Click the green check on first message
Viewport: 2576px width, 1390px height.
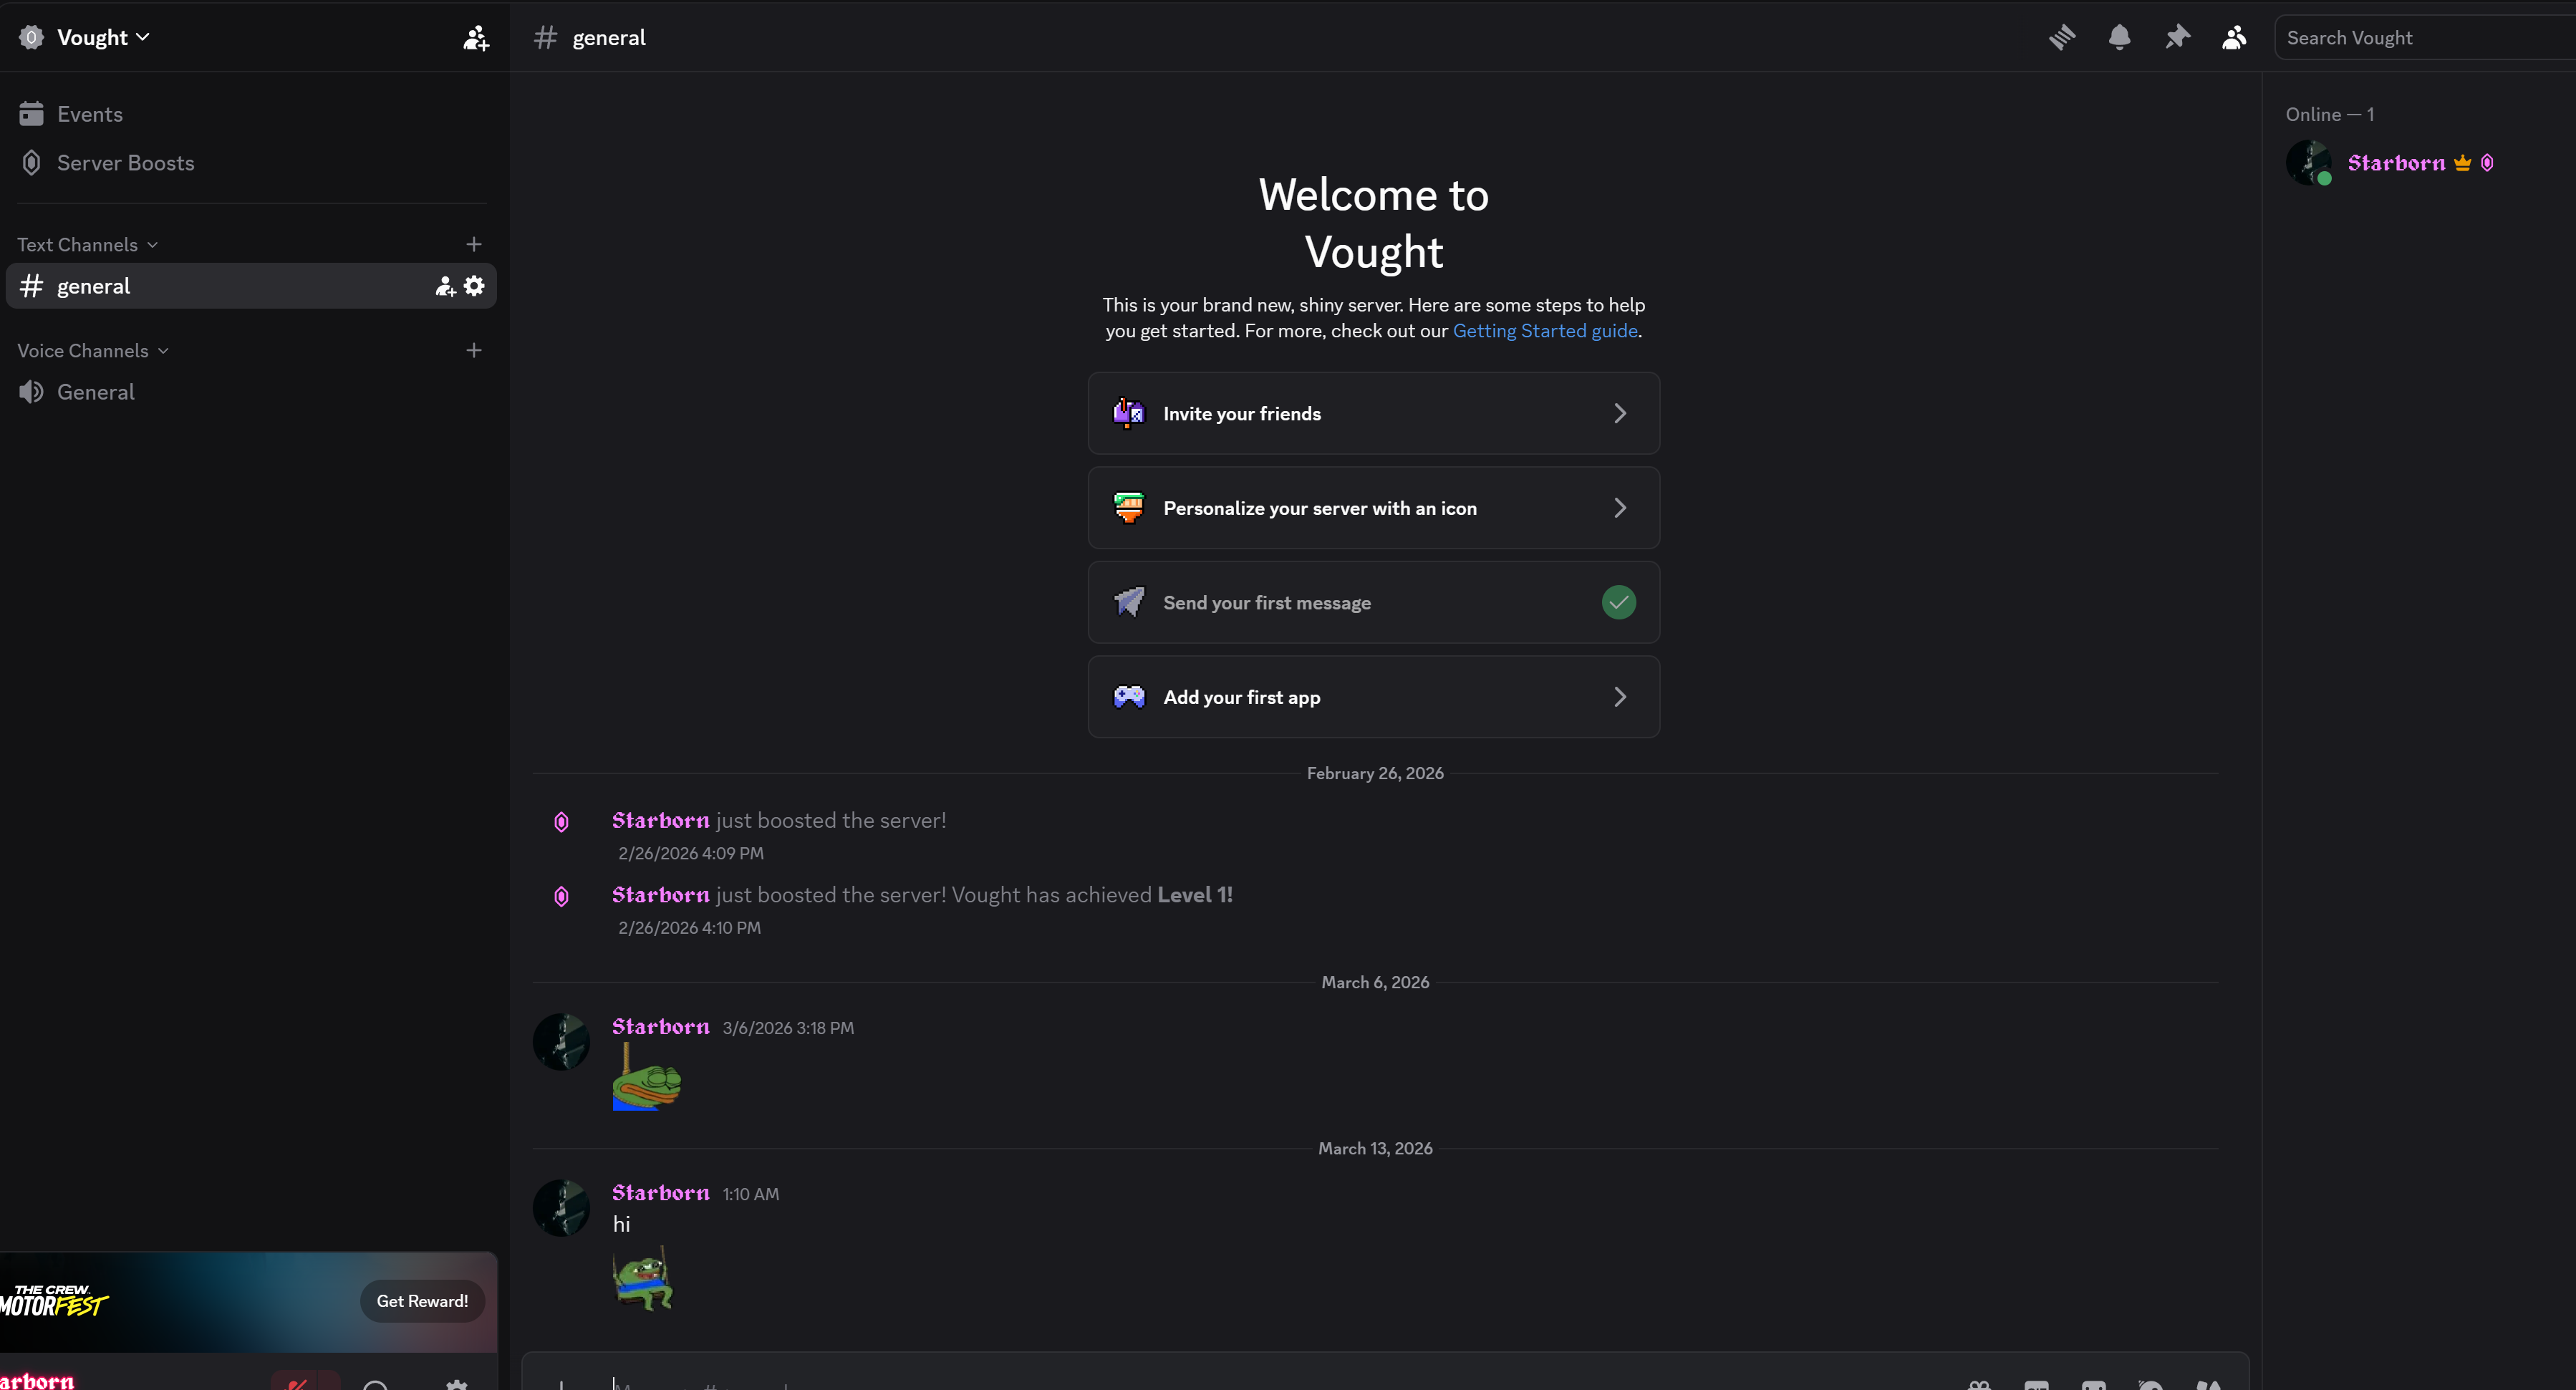click(1618, 602)
